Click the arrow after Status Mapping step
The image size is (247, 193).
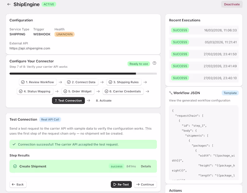click(x=57, y=91)
